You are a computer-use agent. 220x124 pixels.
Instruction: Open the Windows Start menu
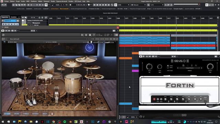pos(3,122)
